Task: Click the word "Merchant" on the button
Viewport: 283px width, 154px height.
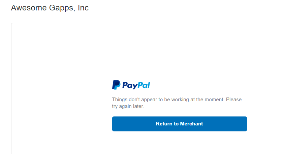Action: tap(191, 124)
